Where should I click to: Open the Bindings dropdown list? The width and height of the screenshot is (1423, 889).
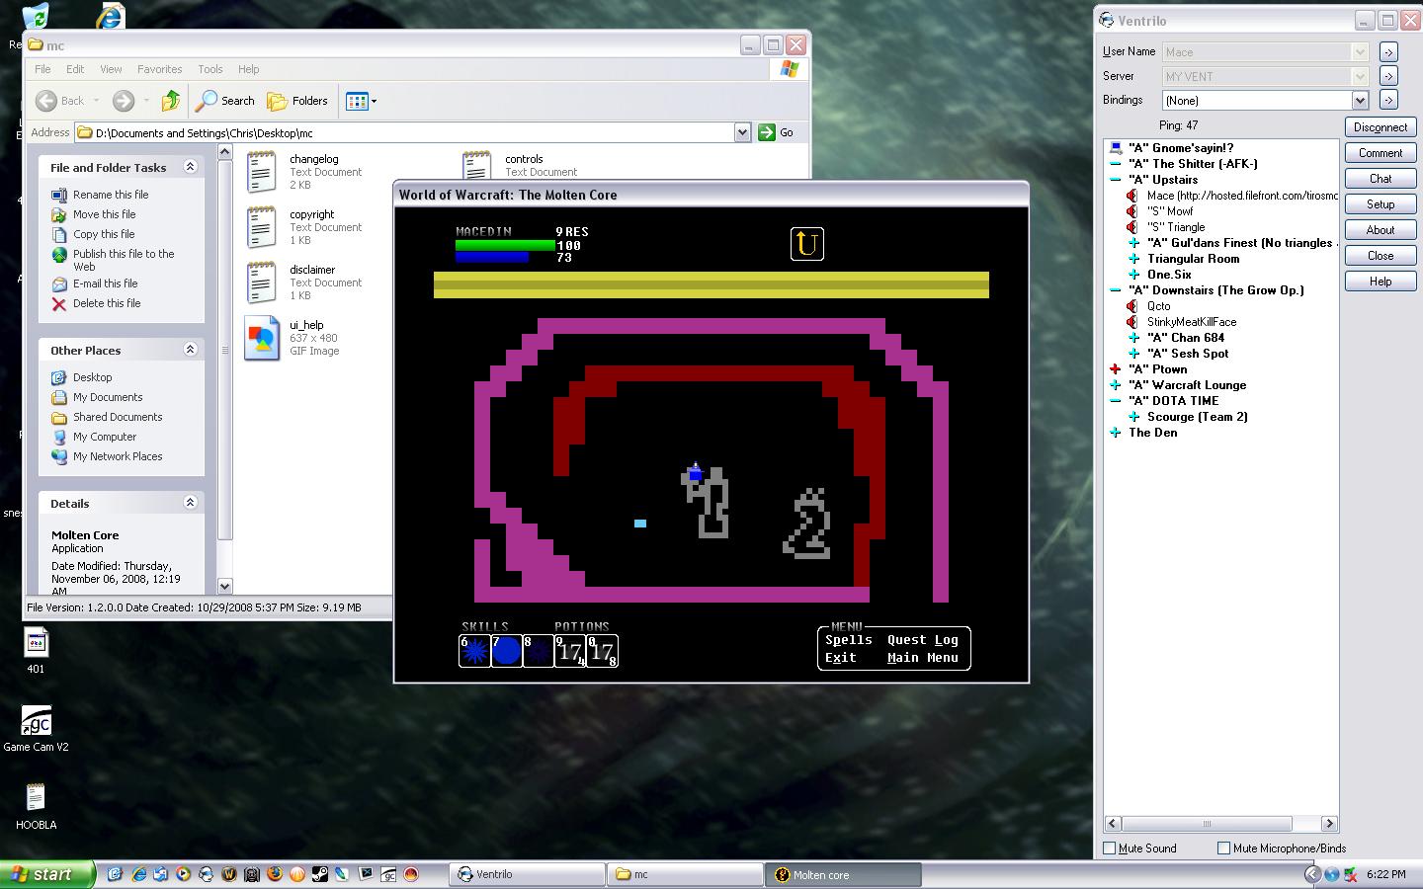[1360, 100]
